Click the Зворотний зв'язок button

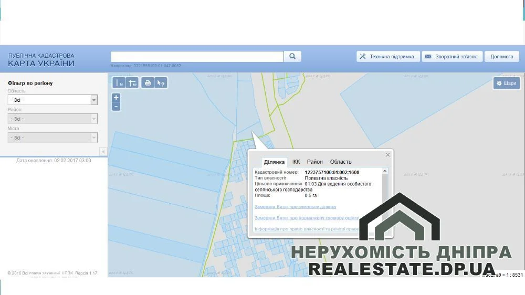pos(452,57)
